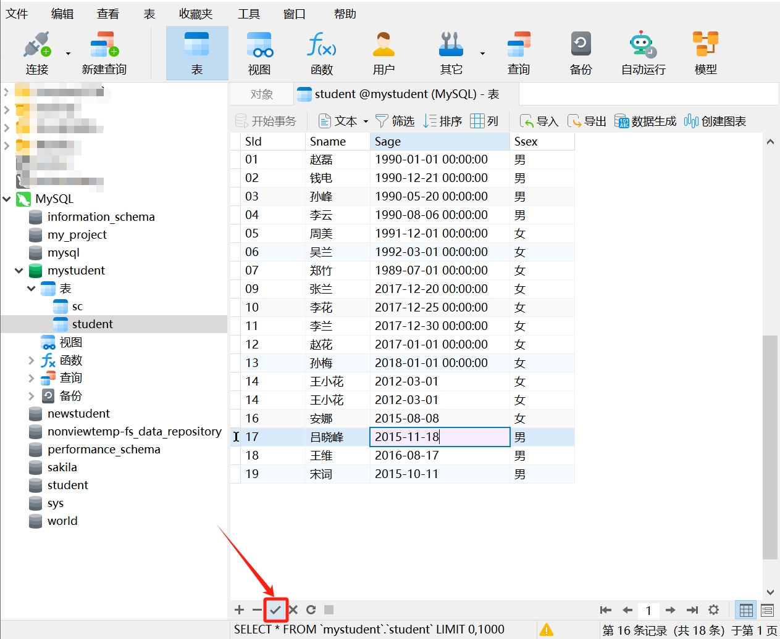Collapse the mystudent database node

pyautogui.click(x=19, y=271)
